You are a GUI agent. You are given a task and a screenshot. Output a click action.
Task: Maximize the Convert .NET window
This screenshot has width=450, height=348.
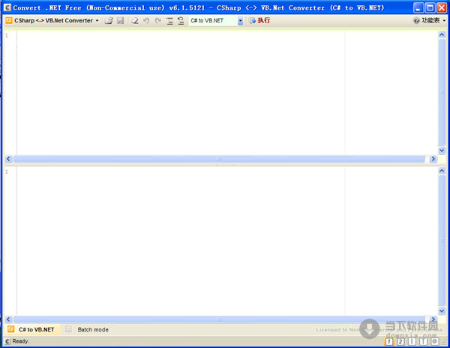point(430,7)
